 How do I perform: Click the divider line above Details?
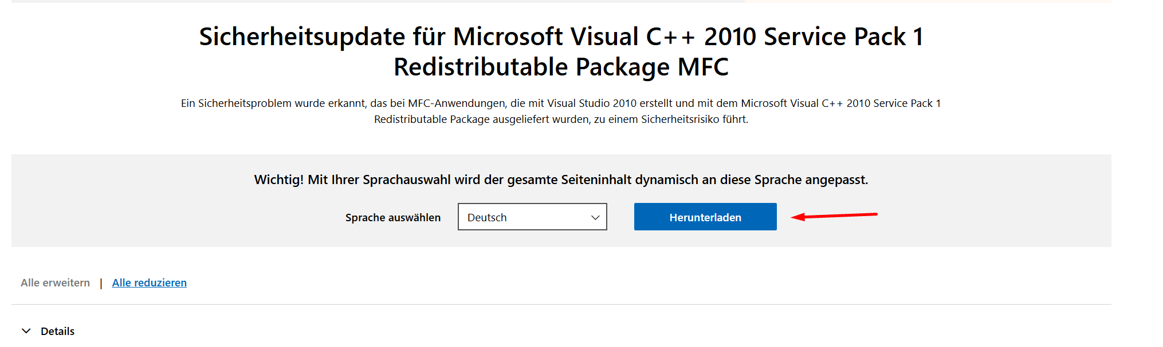tap(561, 304)
